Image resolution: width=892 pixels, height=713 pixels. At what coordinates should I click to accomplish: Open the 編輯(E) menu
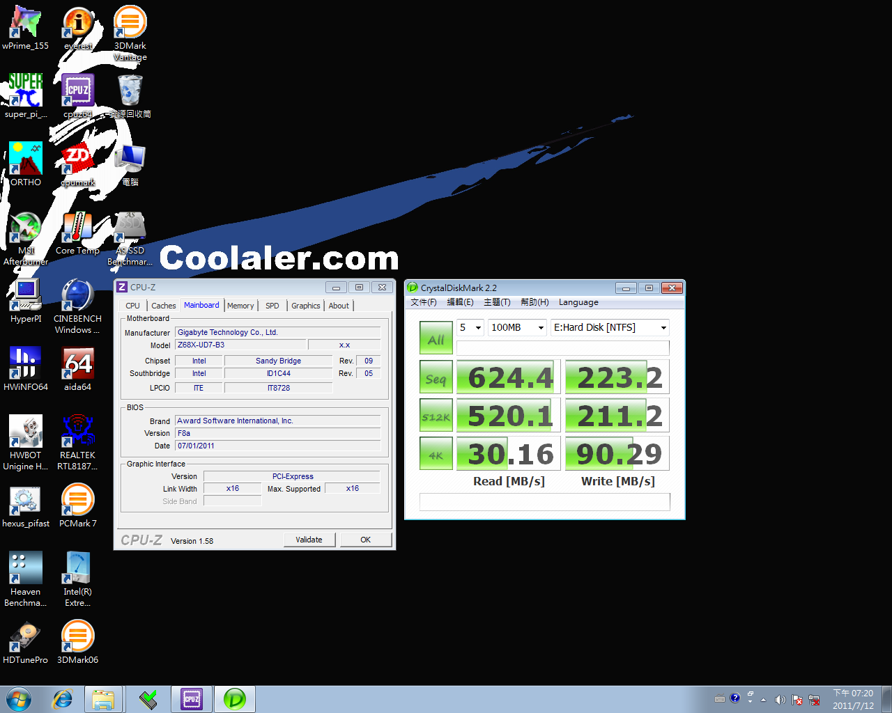(460, 302)
